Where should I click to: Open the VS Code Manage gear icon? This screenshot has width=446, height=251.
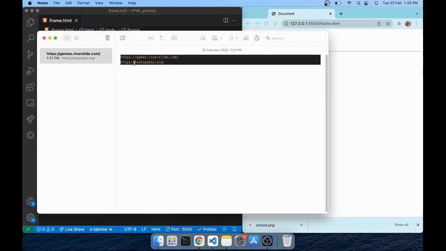(31, 218)
